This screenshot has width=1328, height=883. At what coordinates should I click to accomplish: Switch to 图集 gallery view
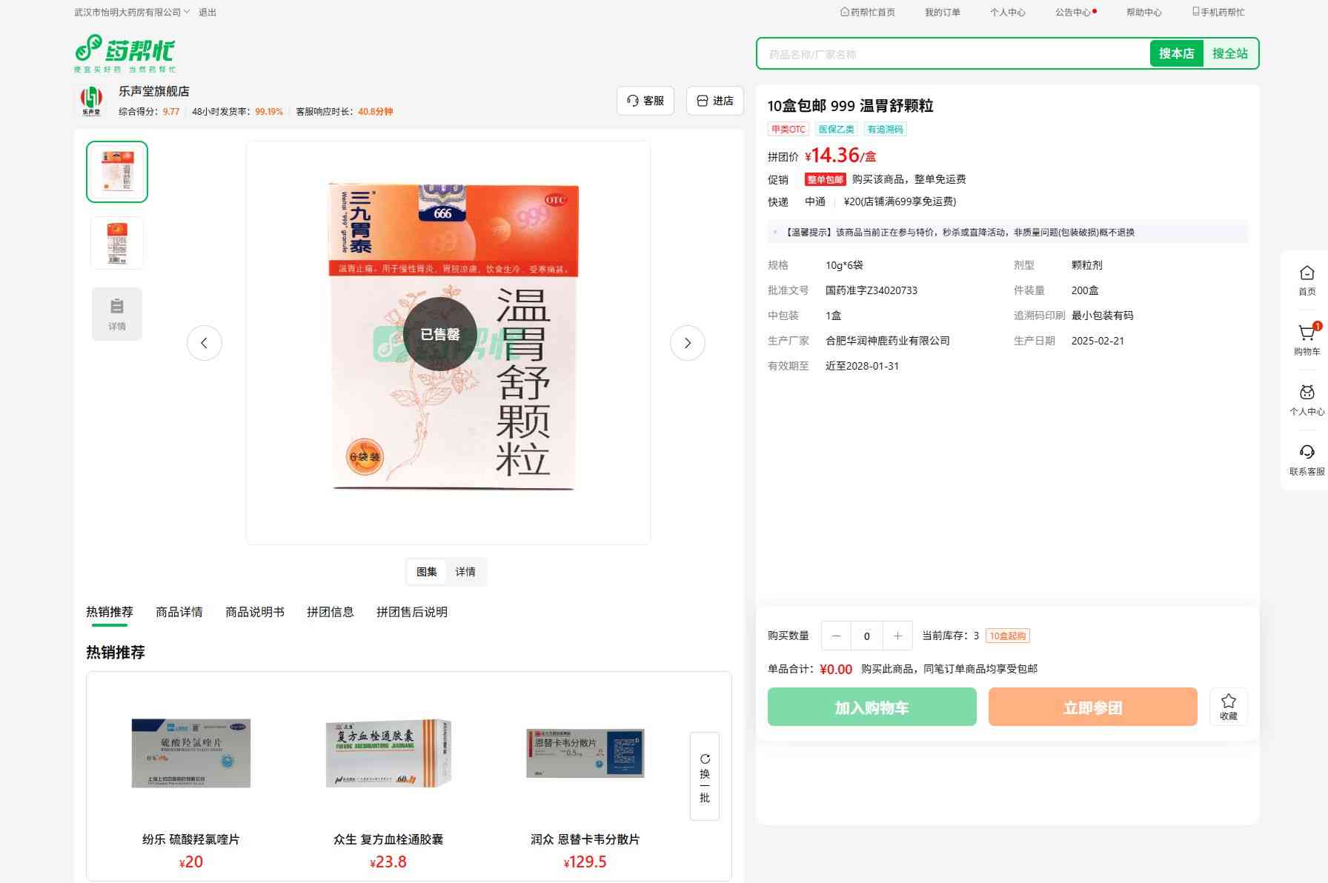427,572
